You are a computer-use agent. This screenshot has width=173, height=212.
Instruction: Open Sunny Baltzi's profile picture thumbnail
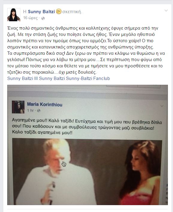click(14, 15)
